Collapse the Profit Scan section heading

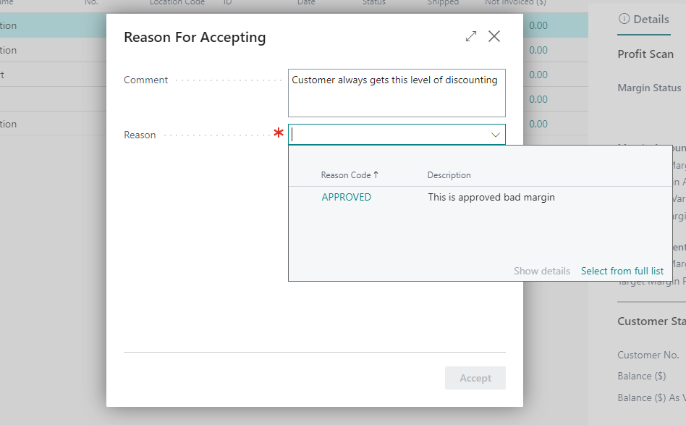click(x=645, y=54)
